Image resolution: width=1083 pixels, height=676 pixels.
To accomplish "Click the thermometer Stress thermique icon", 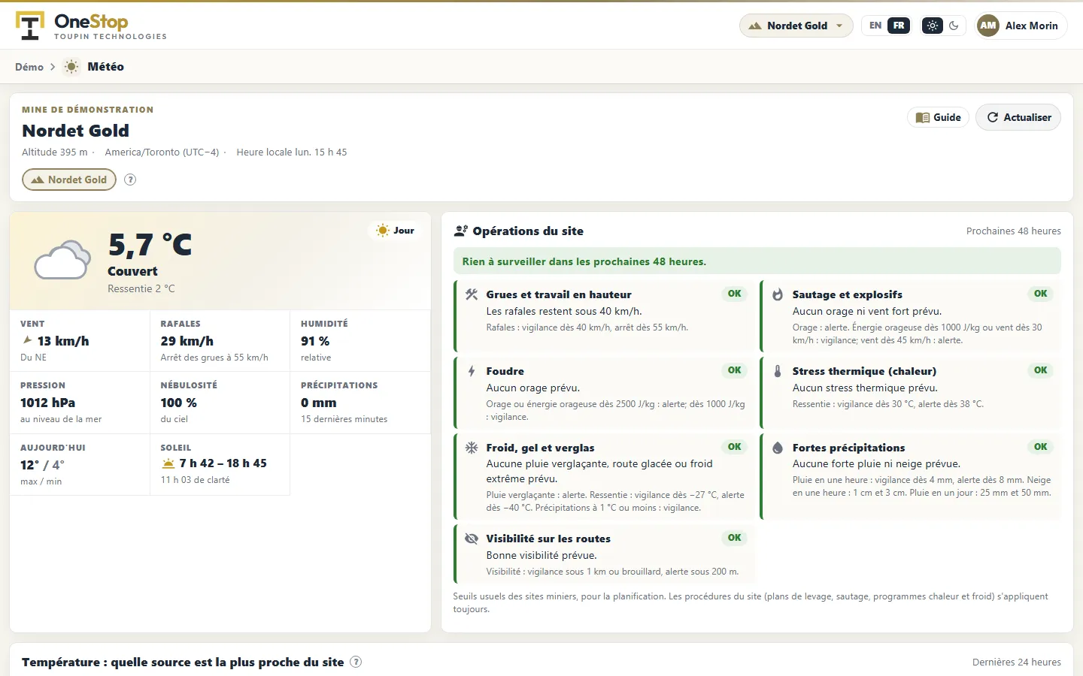I will (x=778, y=371).
